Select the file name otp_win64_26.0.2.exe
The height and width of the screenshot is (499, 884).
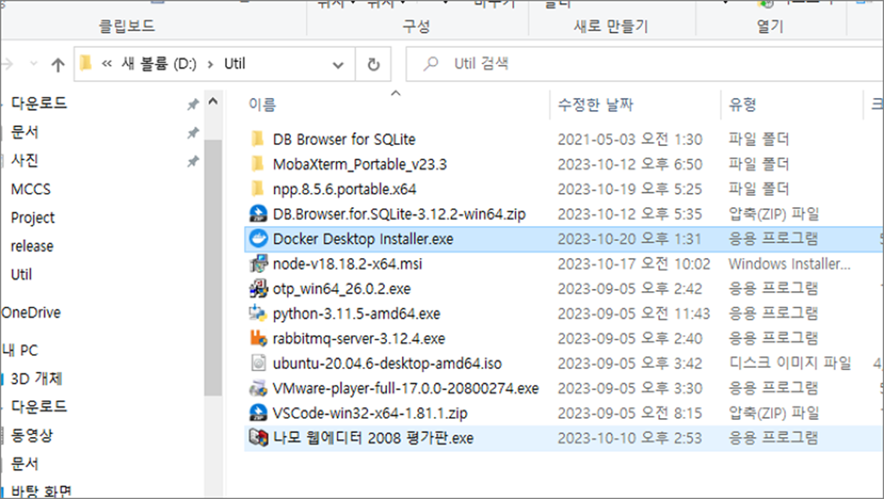click(341, 289)
